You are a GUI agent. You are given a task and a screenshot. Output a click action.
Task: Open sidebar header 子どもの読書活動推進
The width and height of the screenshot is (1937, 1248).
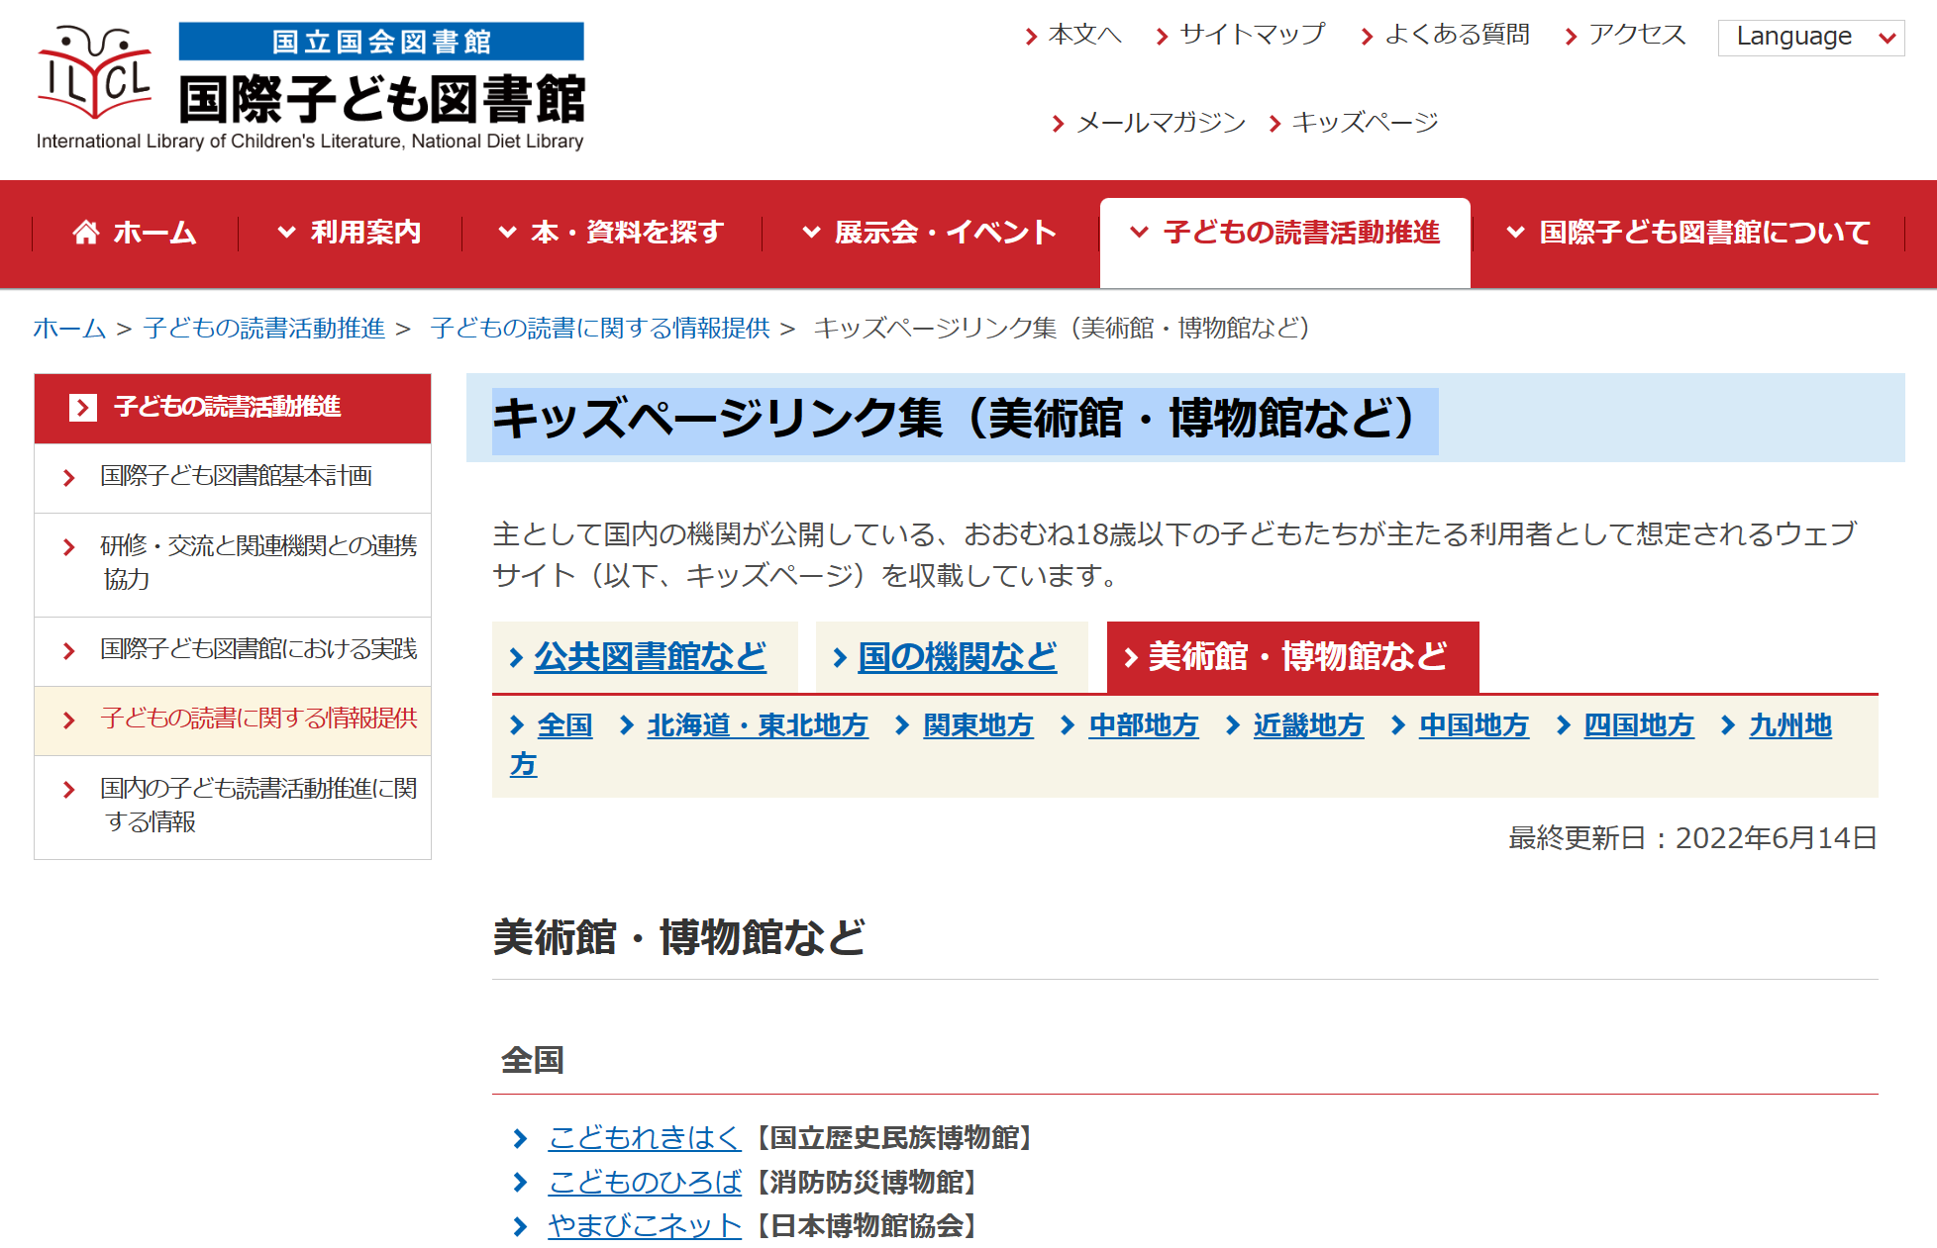(x=233, y=408)
